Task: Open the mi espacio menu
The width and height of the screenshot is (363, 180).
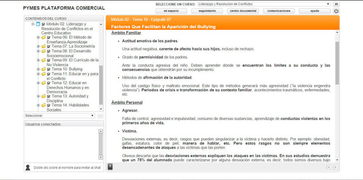Action: [x=171, y=11]
